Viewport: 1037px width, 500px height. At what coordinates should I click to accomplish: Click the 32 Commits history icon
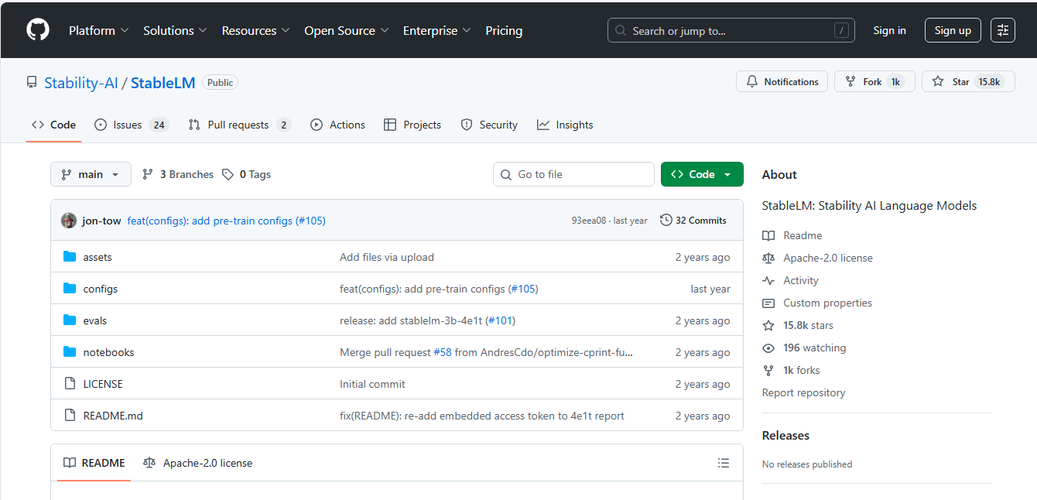[x=666, y=221]
